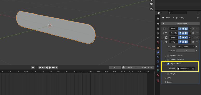The width and height of the screenshot is (201, 95).
Task: Expand the first Bevel modifier panel
Action: click(164, 29)
